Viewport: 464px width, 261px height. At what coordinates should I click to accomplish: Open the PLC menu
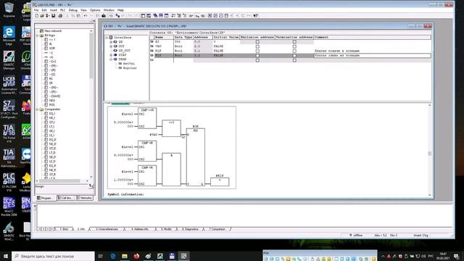pyautogui.click(x=63, y=10)
